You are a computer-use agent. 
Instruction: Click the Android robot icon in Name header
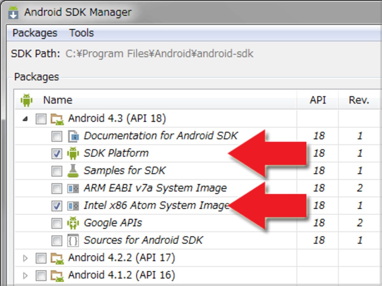26,100
